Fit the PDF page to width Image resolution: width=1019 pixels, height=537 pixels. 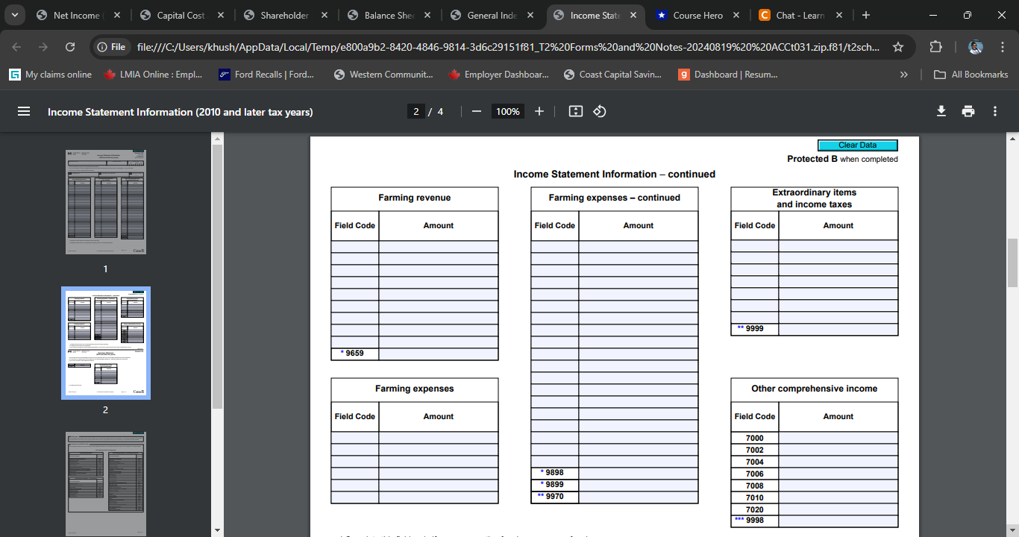click(x=575, y=111)
